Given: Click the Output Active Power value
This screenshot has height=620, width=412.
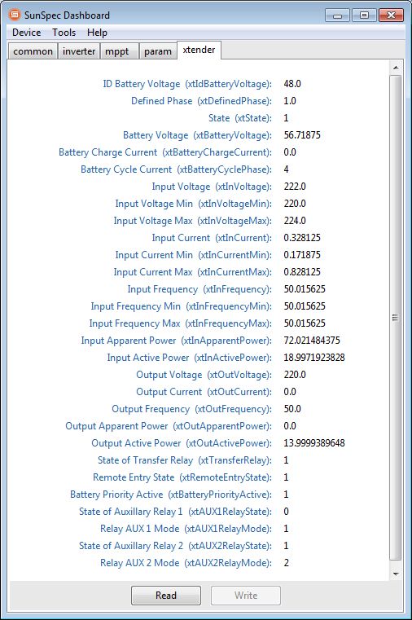Looking at the screenshot, I should click(x=314, y=443).
